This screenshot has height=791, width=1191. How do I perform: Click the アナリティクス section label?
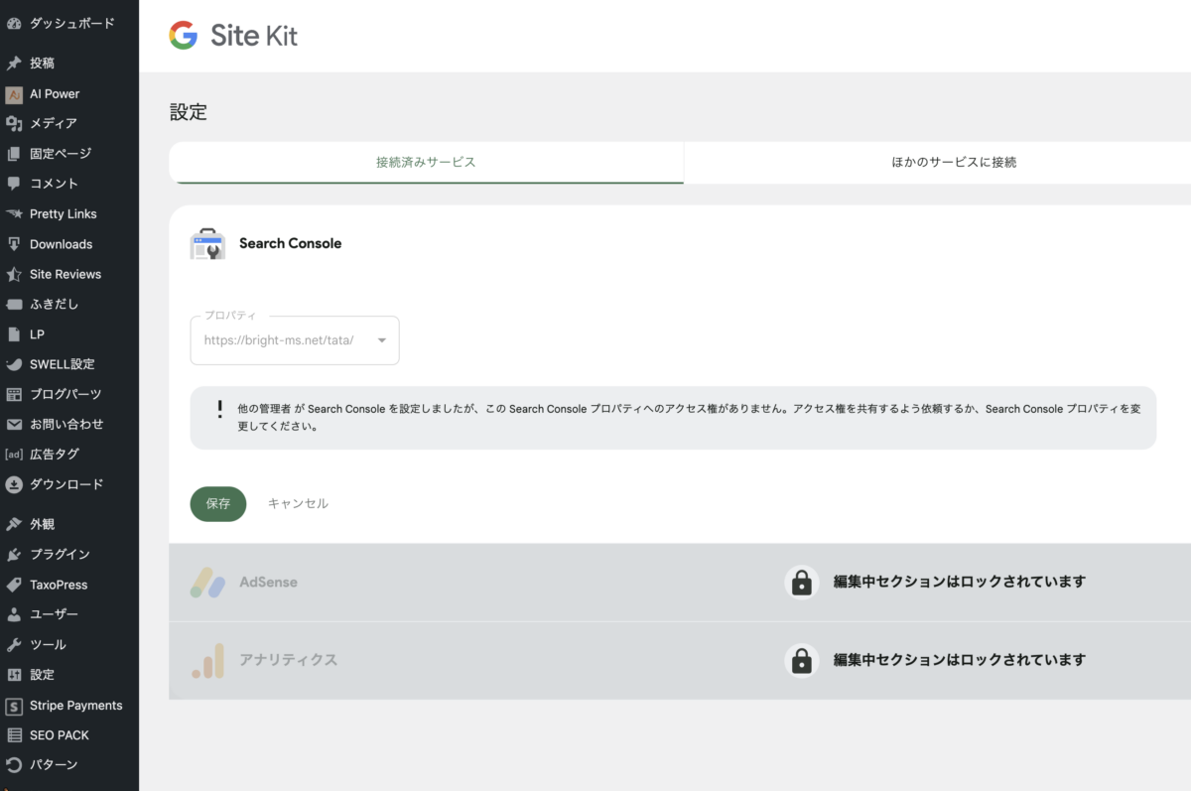point(288,660)
